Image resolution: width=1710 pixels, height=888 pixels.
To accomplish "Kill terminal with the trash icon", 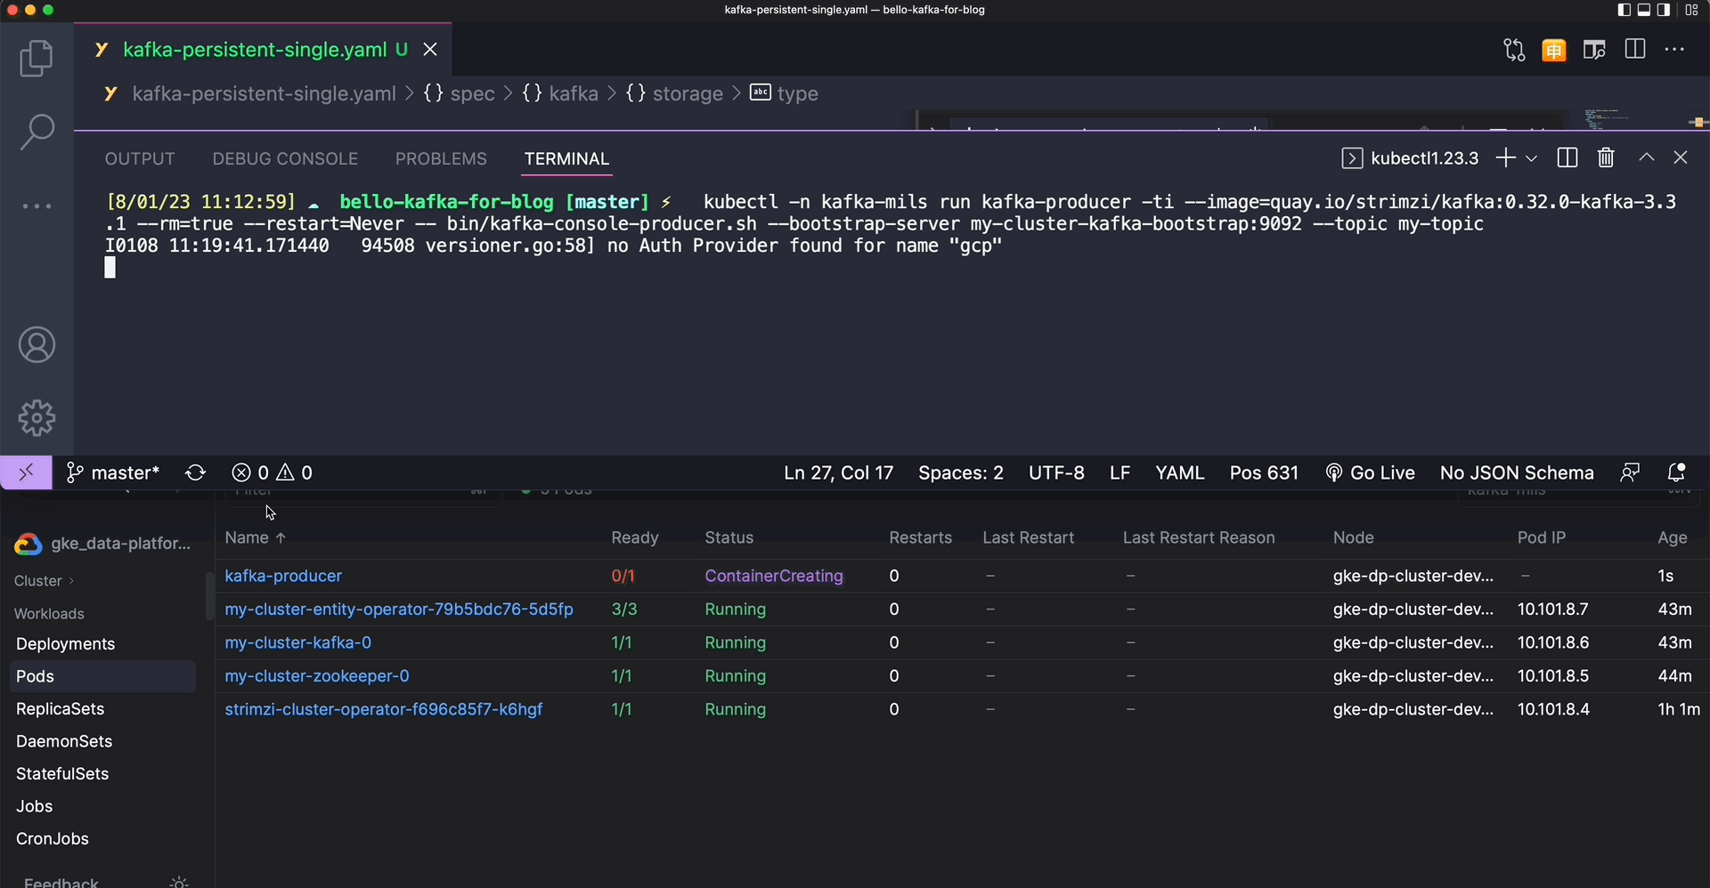I will [1606, 158].
